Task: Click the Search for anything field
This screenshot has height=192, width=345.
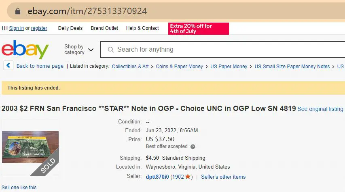Action: (x=223, y=50)
